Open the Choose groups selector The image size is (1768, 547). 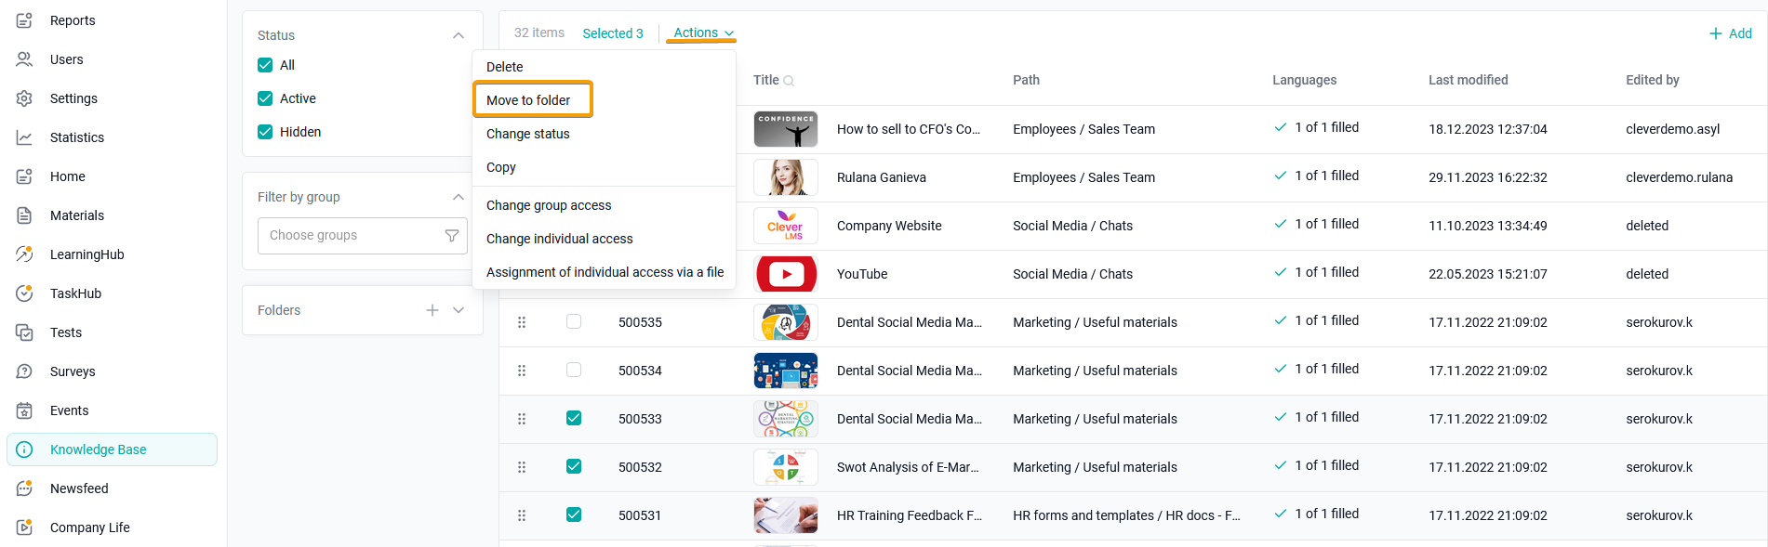363,236
